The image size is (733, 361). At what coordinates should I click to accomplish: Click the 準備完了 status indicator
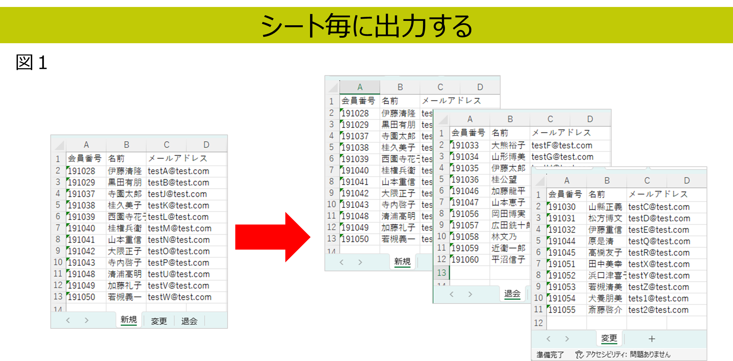(550, 354)
